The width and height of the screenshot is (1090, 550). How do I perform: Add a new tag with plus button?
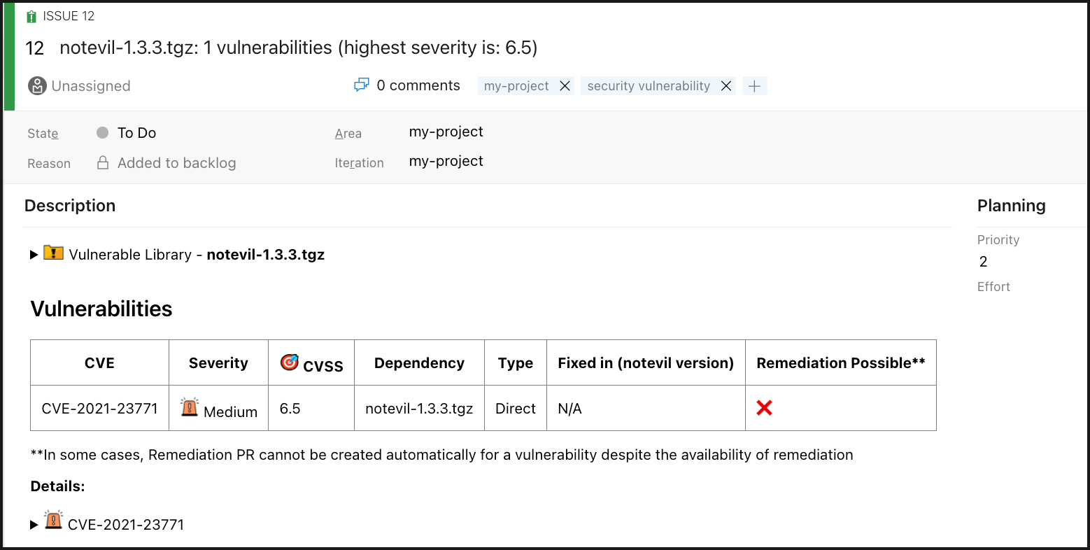point(754,86)
